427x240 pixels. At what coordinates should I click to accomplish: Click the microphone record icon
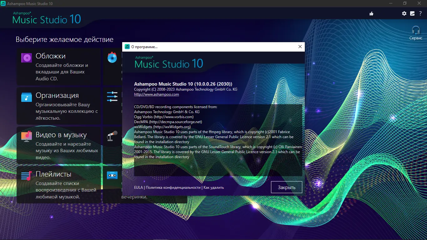[112, 136]
